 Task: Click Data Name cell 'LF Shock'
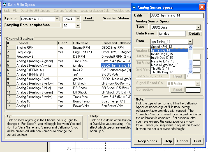[x=87, y=83]
